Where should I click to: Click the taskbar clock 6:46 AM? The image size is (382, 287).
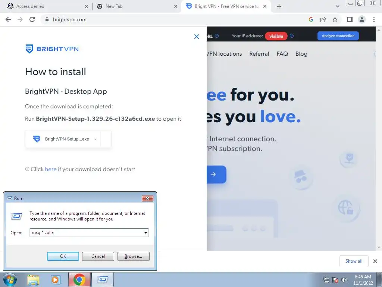point(363,280)
